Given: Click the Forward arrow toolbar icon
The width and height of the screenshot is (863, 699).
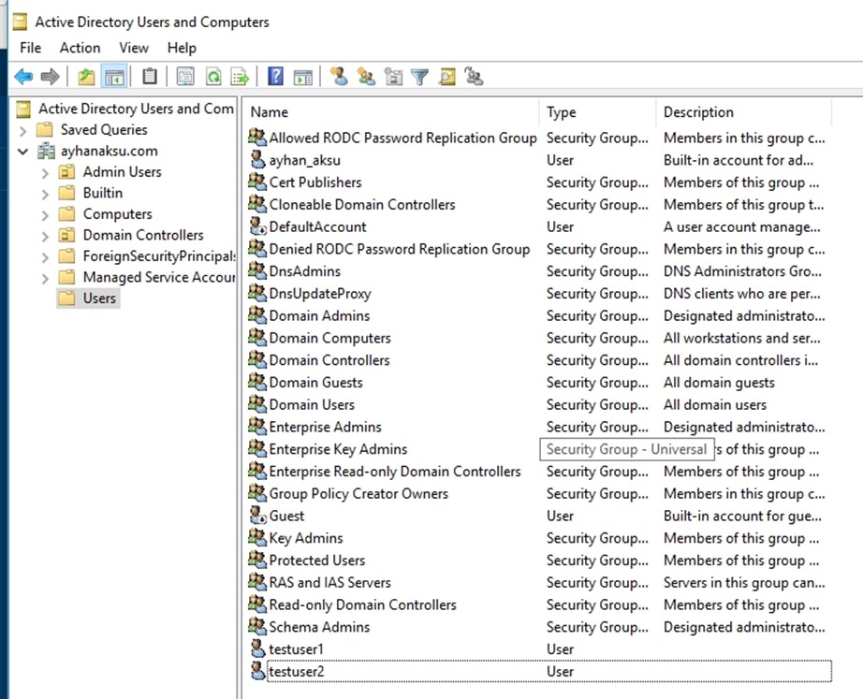Looking at the screenshot, I should pos(51,77).
